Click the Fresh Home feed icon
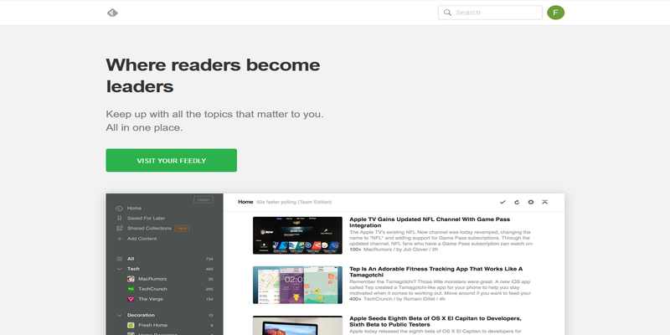 pos(131,325)
